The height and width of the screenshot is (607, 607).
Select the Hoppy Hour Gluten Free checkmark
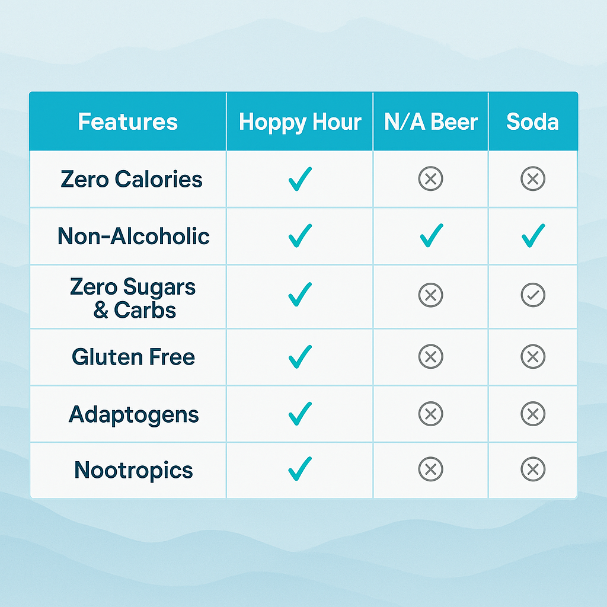click(x=299, y=357)
